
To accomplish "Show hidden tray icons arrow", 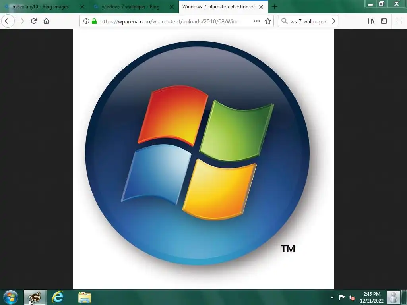I will tap(332, 297).
